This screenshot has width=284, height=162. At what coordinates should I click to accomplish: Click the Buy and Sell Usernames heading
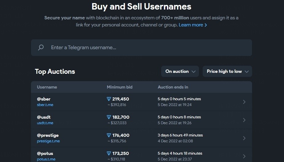click(142, 7)
